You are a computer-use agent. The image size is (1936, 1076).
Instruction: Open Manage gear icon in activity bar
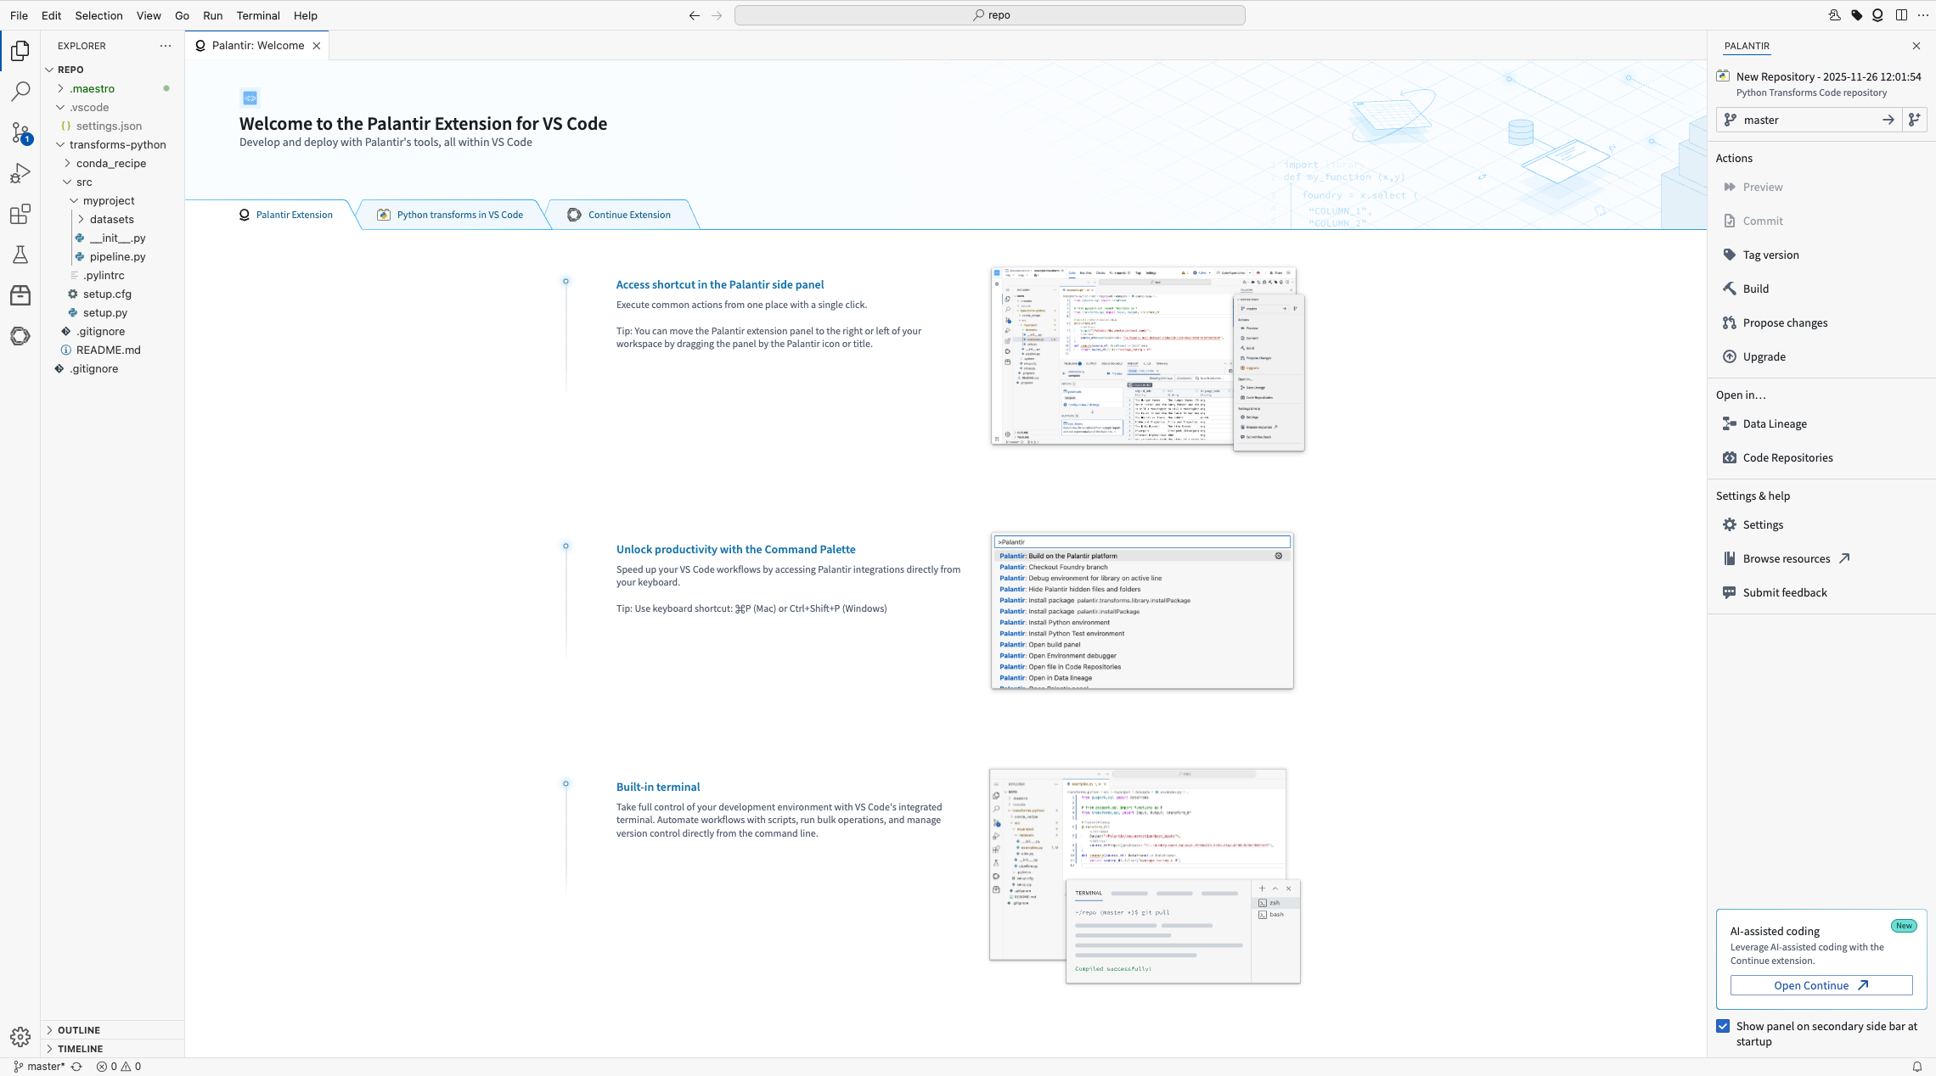click(x=20, y=1036)
